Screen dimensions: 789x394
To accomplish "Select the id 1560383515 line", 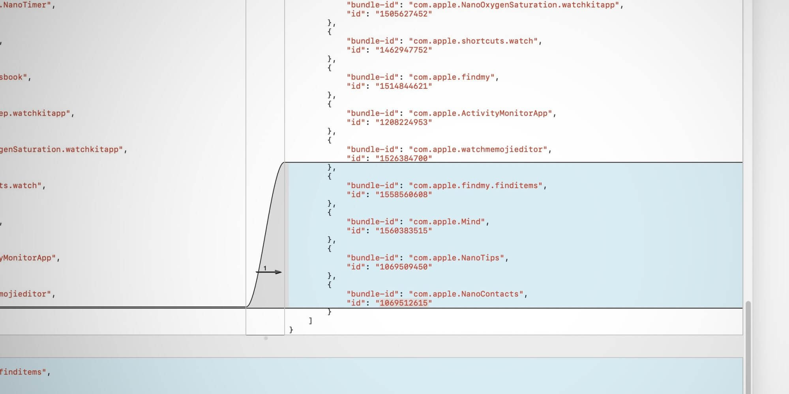I will (389, 231).
